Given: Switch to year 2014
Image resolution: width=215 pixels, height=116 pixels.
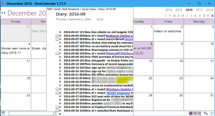Looking at the screenshot, I should point(169,10).
